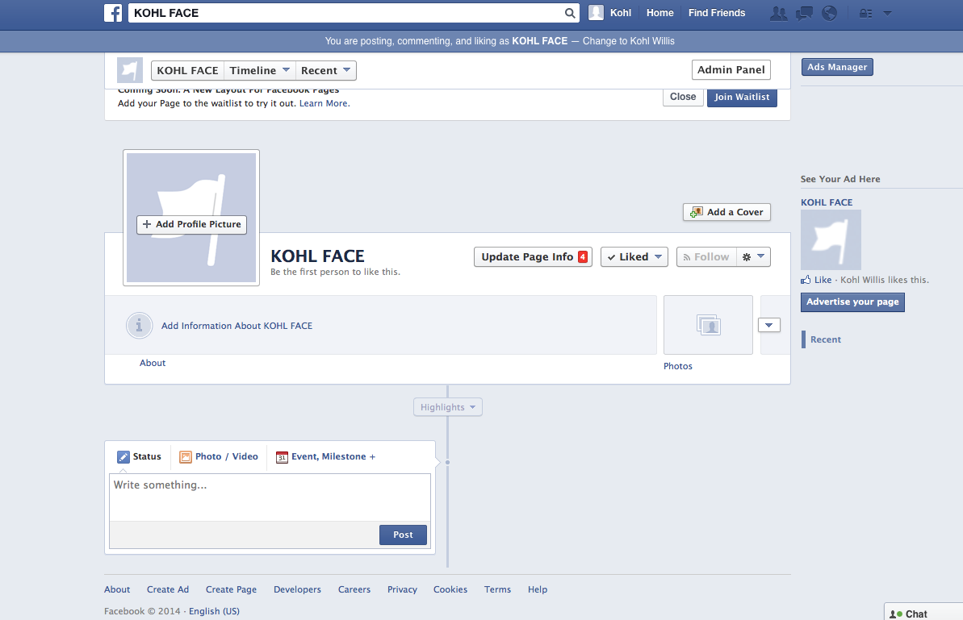Open the About link under page info

153,363
